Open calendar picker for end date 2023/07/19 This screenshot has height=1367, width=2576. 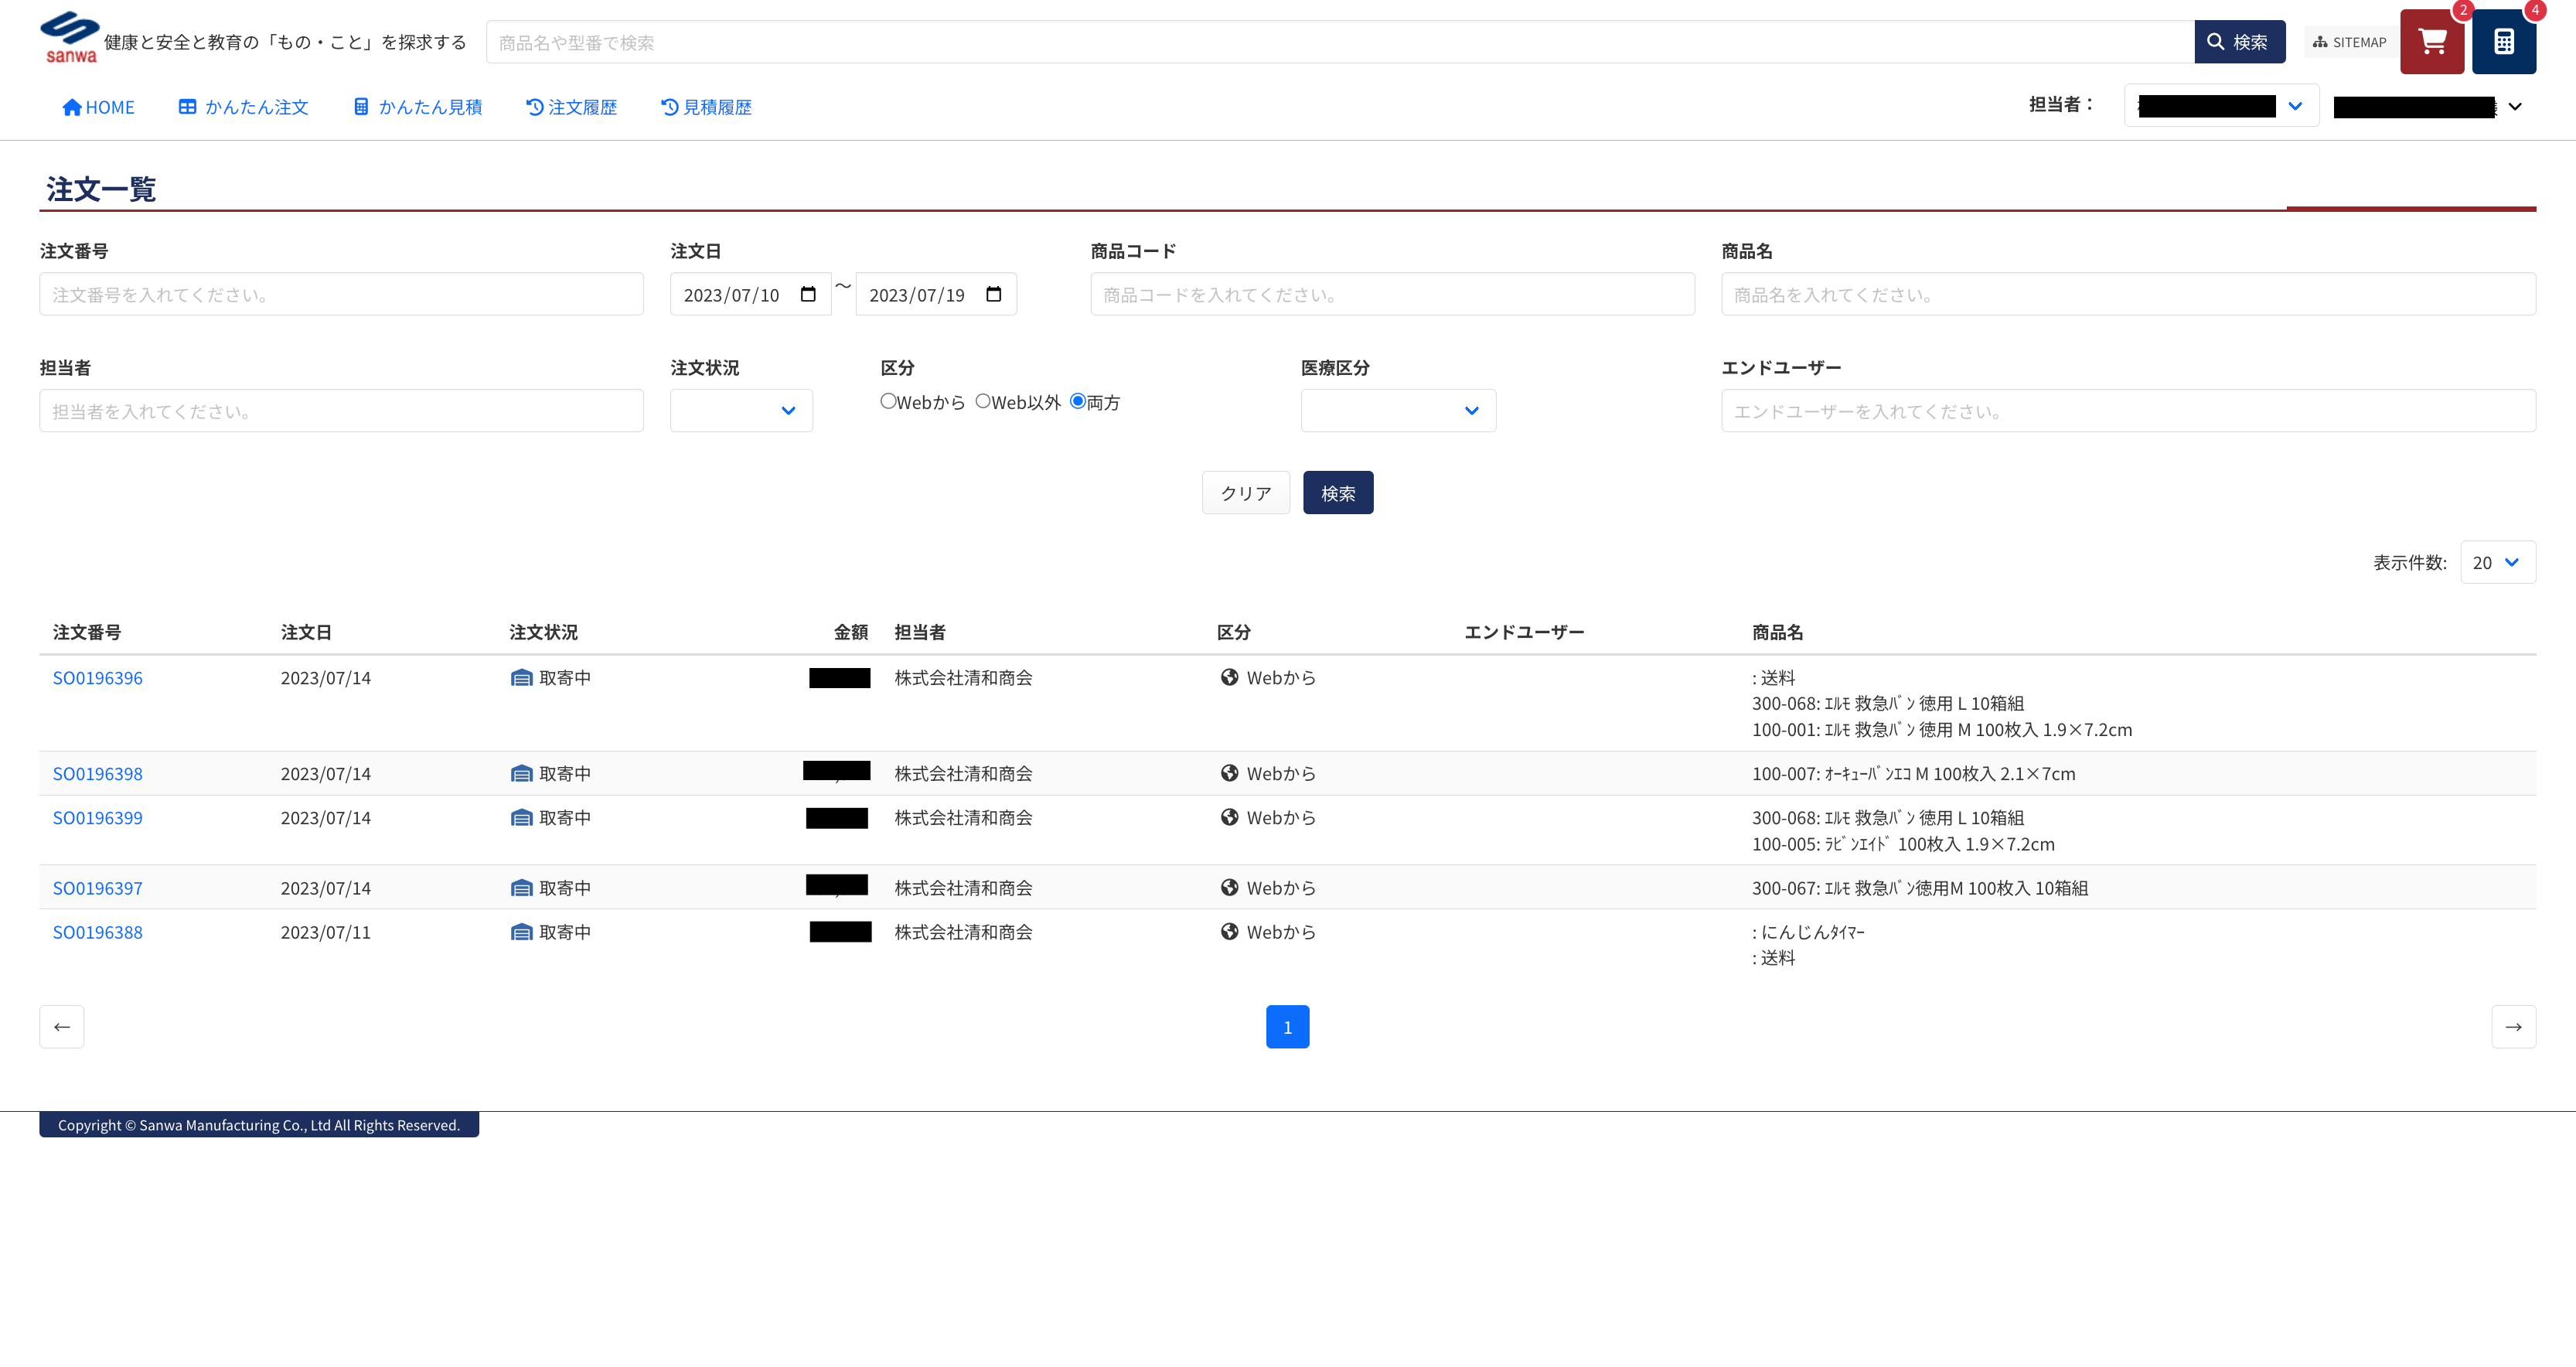coord(993,294)
